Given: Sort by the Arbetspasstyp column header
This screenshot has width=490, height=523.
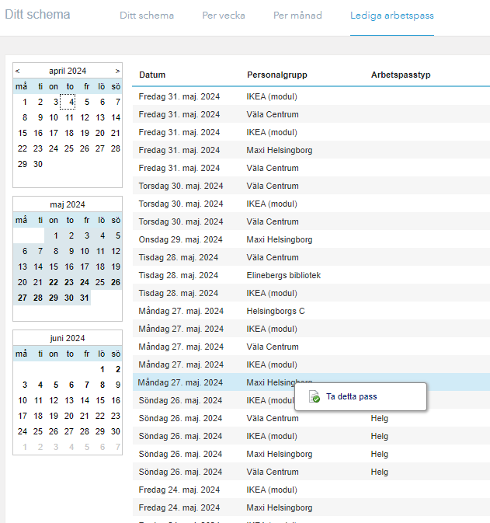Looking at the screenshot, I should (401, 75).
